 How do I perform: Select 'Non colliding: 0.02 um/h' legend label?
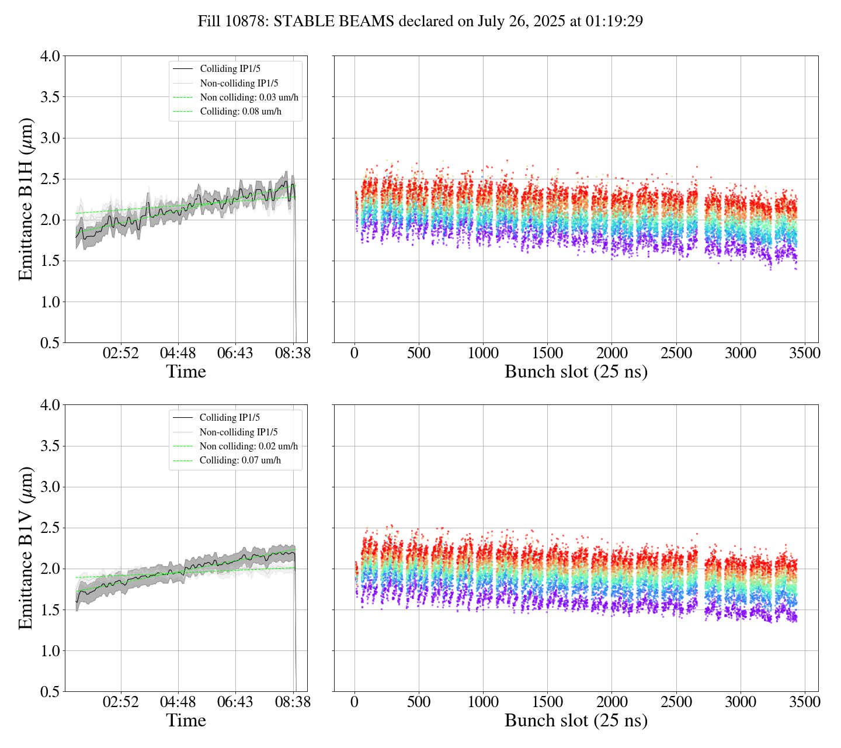(x=248, y=446)
